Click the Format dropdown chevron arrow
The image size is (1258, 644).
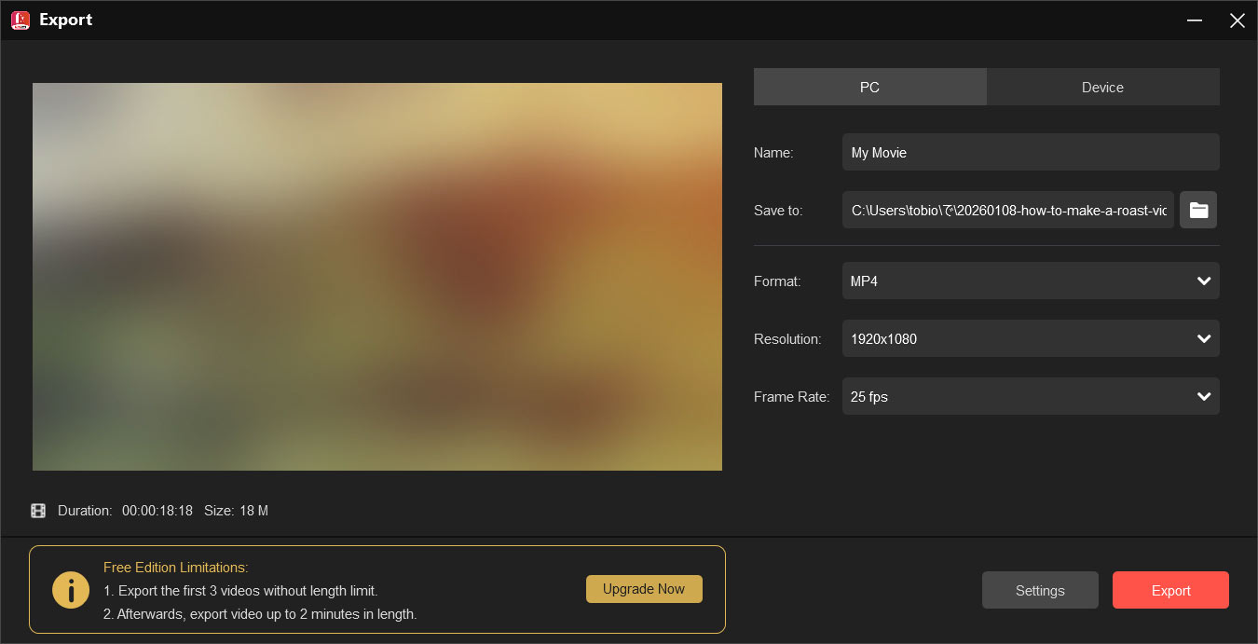[1205, 281]
